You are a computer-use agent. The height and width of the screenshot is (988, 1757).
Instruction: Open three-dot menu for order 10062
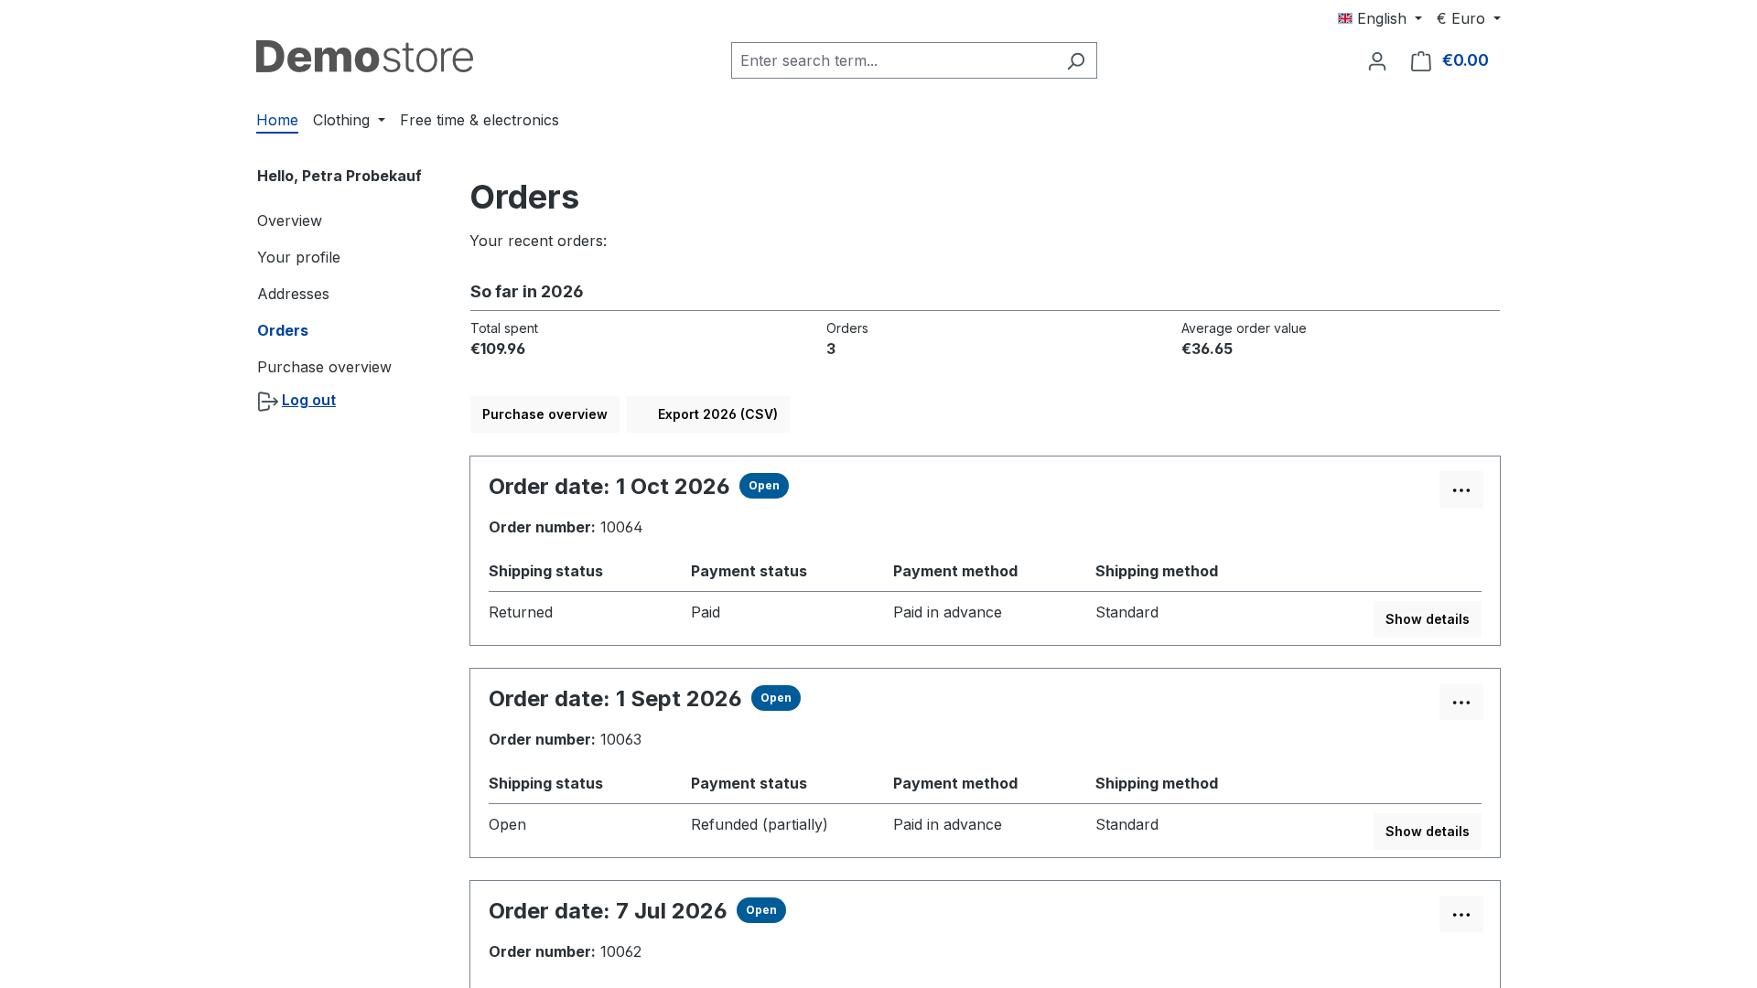pos(1461,914)
